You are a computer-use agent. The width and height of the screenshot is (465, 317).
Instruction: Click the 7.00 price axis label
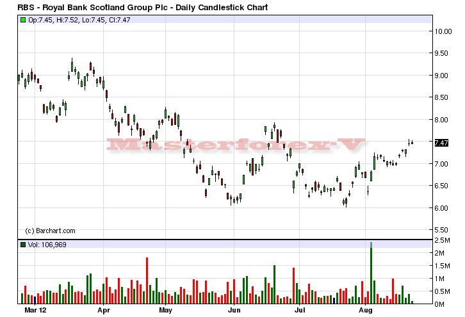[x=441, y=164]
